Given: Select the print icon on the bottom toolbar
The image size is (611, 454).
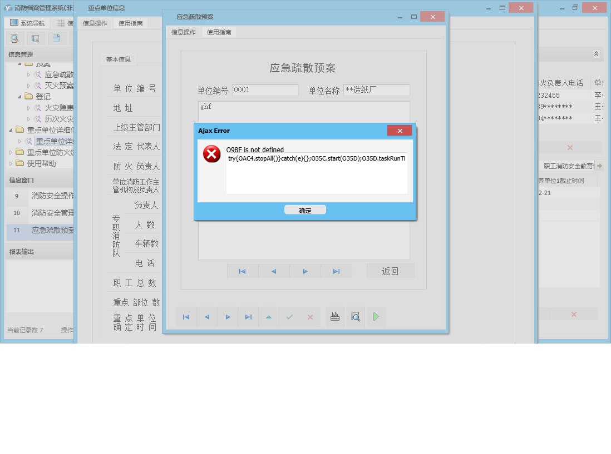Looking at the screenshot, I should (334, 317).
